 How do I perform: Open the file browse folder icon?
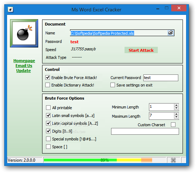(x=171, y=33)
